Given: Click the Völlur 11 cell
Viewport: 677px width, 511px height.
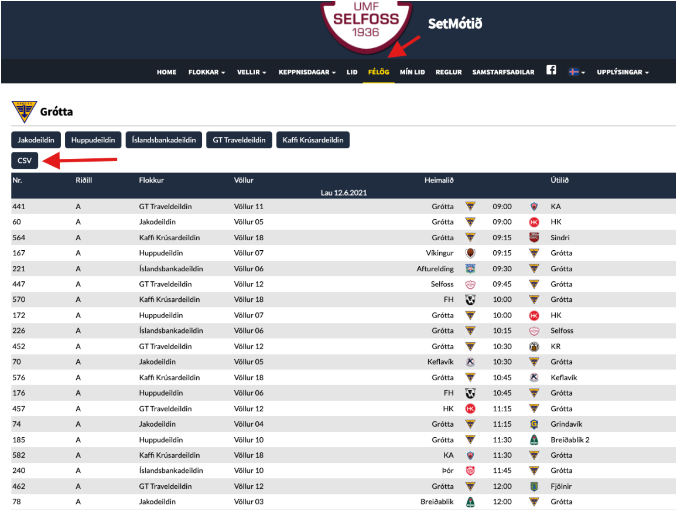Looking at the screenshot, I should click(x=249, y=206).
